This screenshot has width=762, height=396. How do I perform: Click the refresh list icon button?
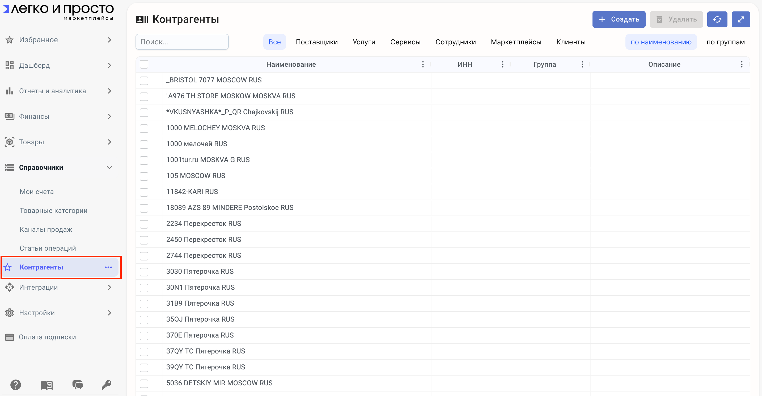coord(717,19)
